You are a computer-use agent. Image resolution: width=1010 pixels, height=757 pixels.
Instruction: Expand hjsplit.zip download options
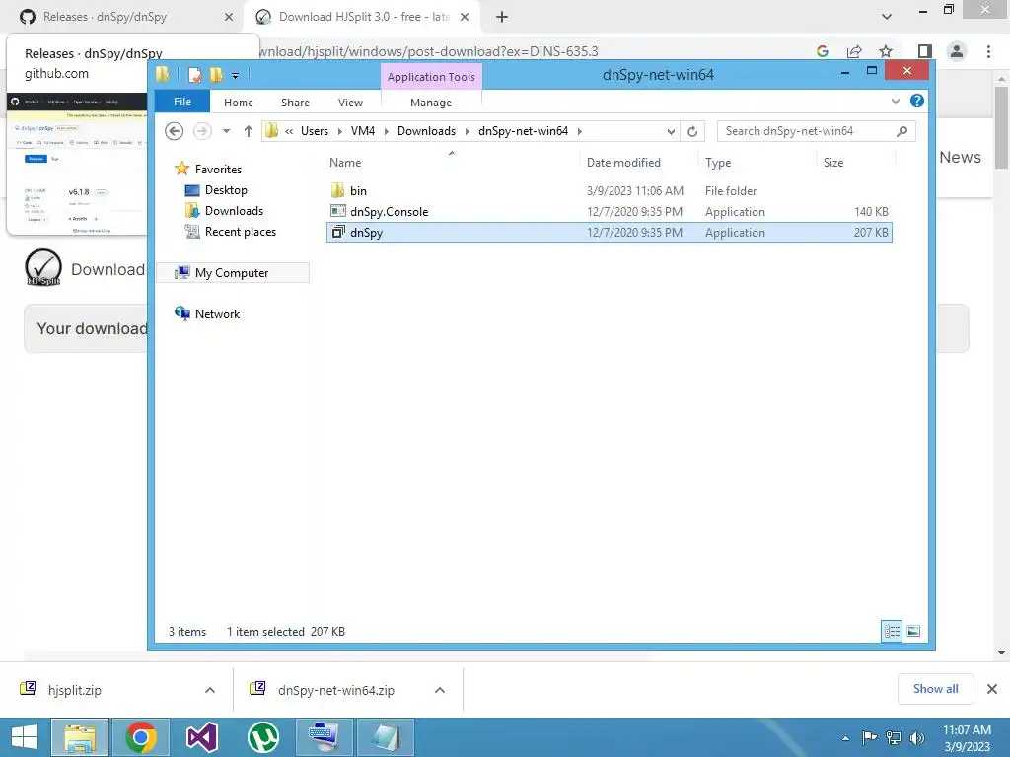click(209, 690)
